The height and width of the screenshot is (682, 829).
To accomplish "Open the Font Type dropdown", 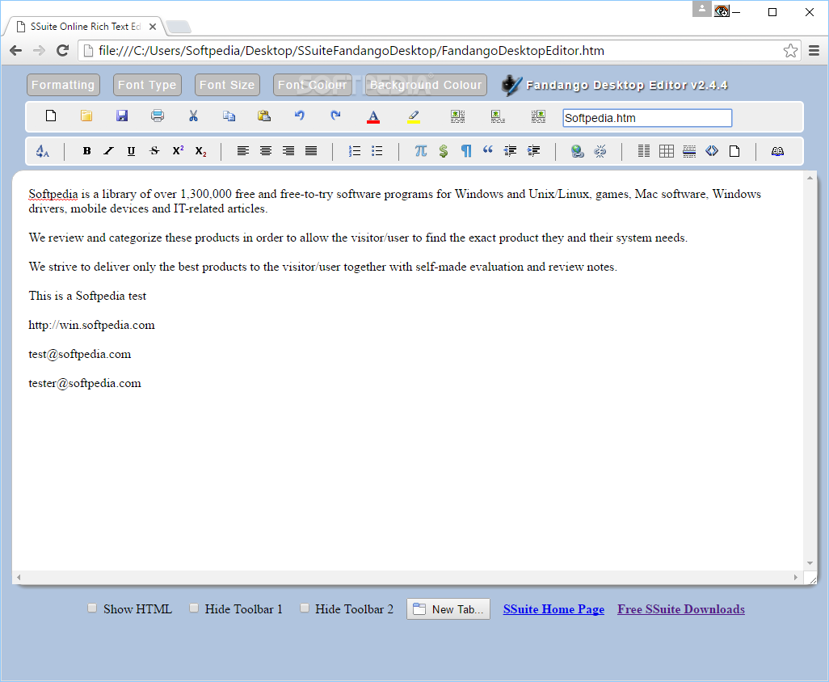I will (x=147, y=85).
